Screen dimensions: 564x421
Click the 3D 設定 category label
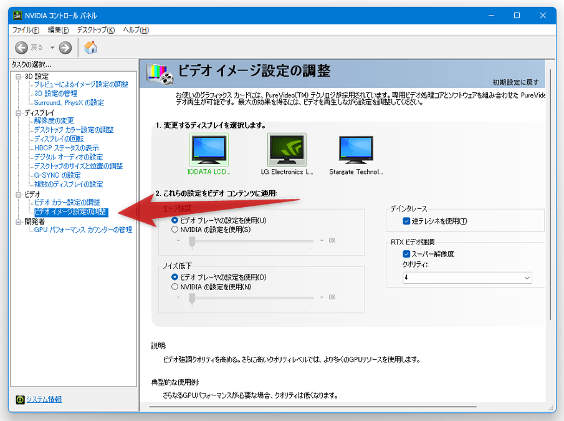pyautogui.click(x=36, y=77)
